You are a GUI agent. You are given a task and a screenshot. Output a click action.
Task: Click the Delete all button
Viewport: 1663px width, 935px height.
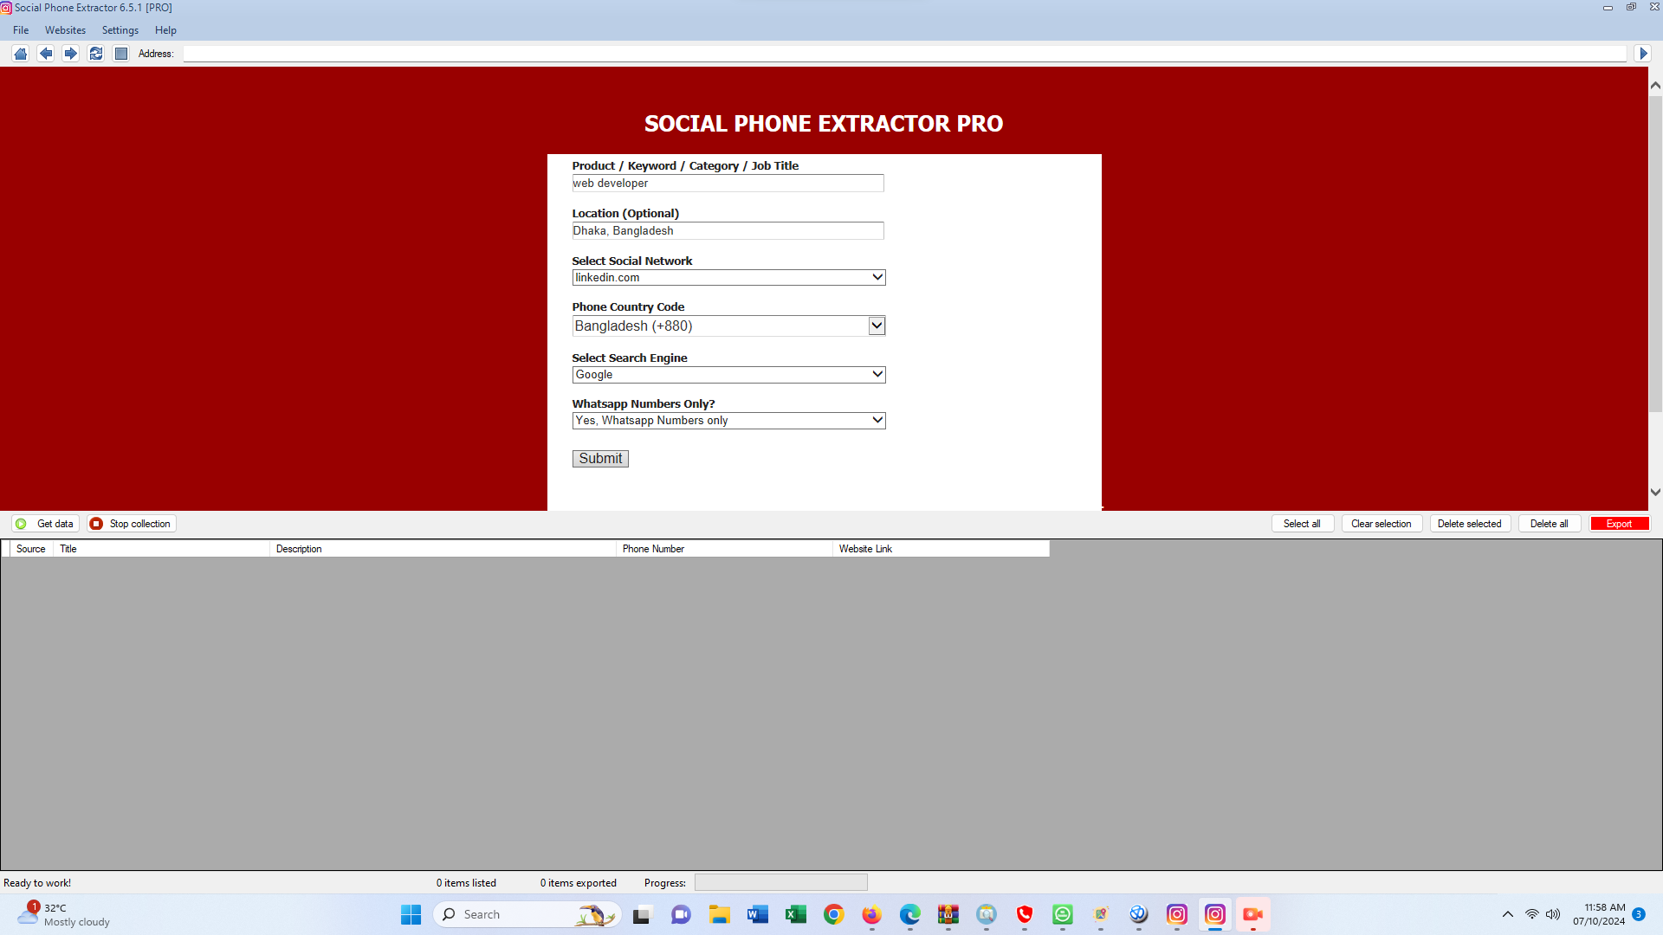(x=1549, y=524)
